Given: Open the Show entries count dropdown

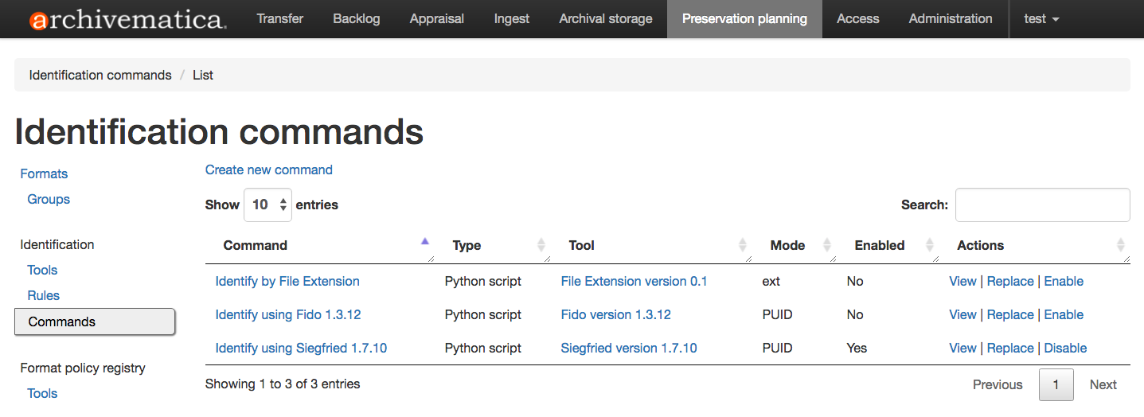Looking at the screenshot, I should coord(268,205).
